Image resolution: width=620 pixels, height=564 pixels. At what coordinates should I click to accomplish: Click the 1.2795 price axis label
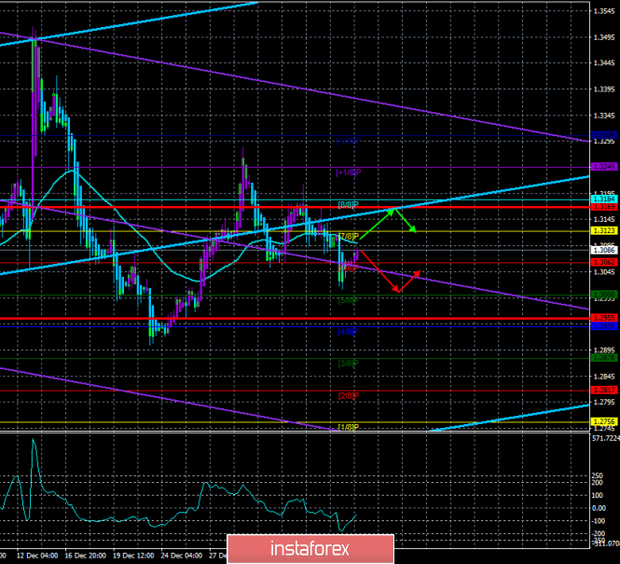point(604,403)
